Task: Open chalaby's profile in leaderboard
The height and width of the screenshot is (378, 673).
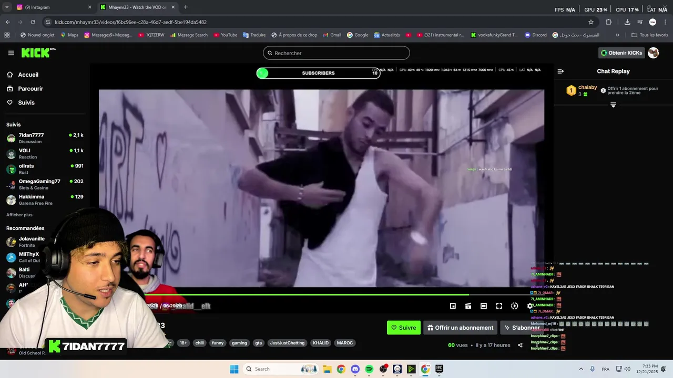Action: (587, 88)
